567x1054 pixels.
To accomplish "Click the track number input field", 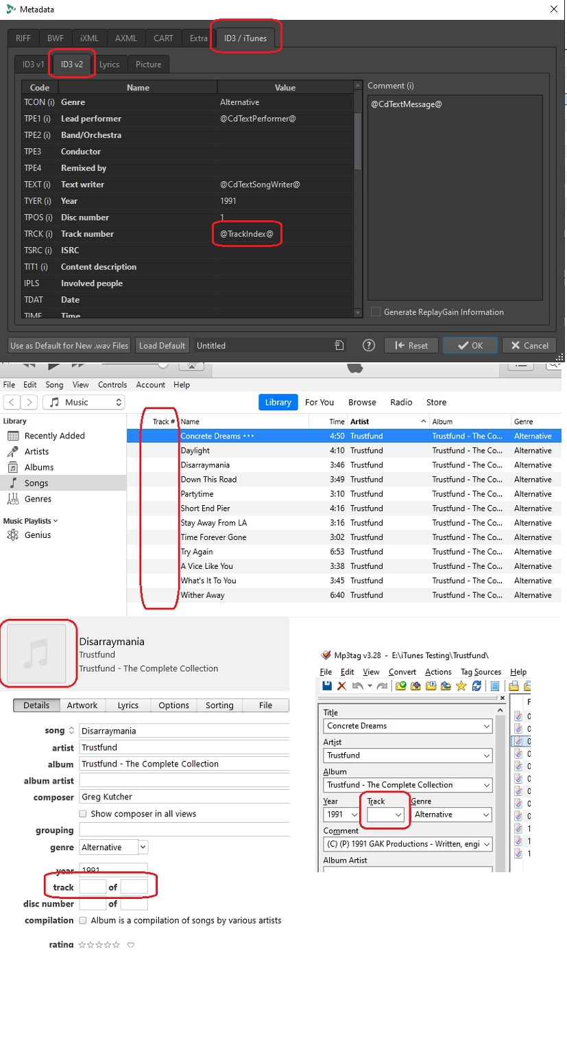I will coord(93,887).
